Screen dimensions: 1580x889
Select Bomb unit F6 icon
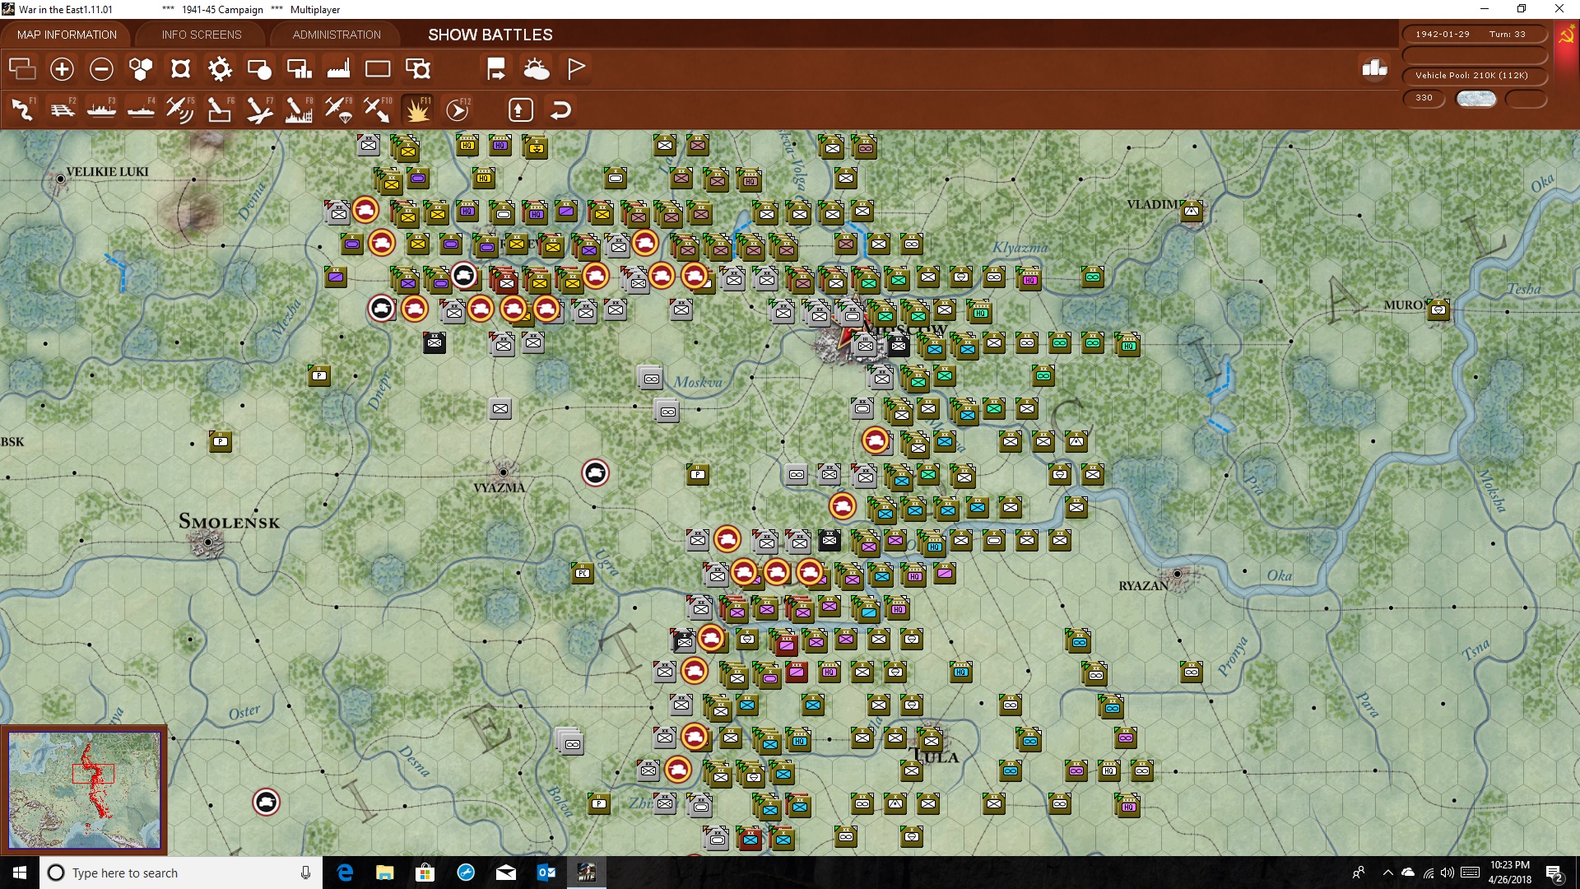pos(220,109)
